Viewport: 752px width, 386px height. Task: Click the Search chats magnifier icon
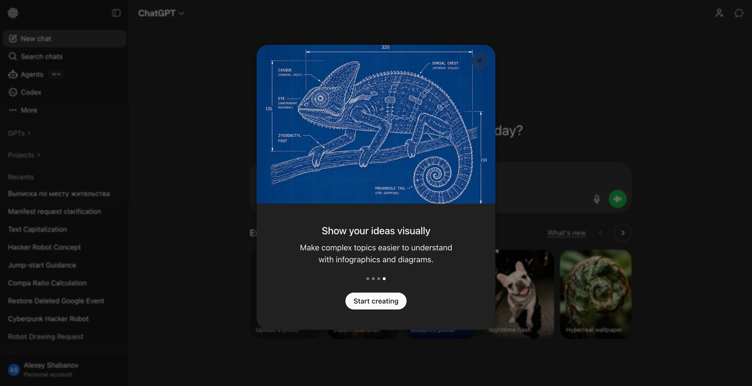(x=13, y=56)
